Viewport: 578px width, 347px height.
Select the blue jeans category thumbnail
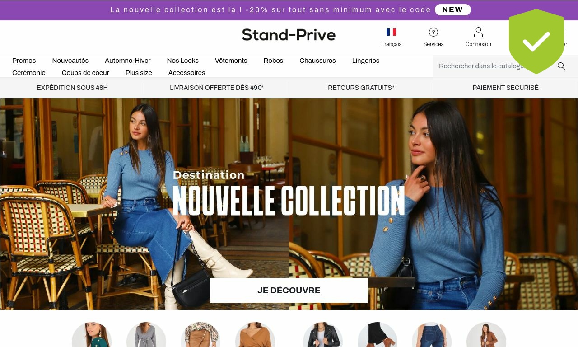[x=432, y=335]
